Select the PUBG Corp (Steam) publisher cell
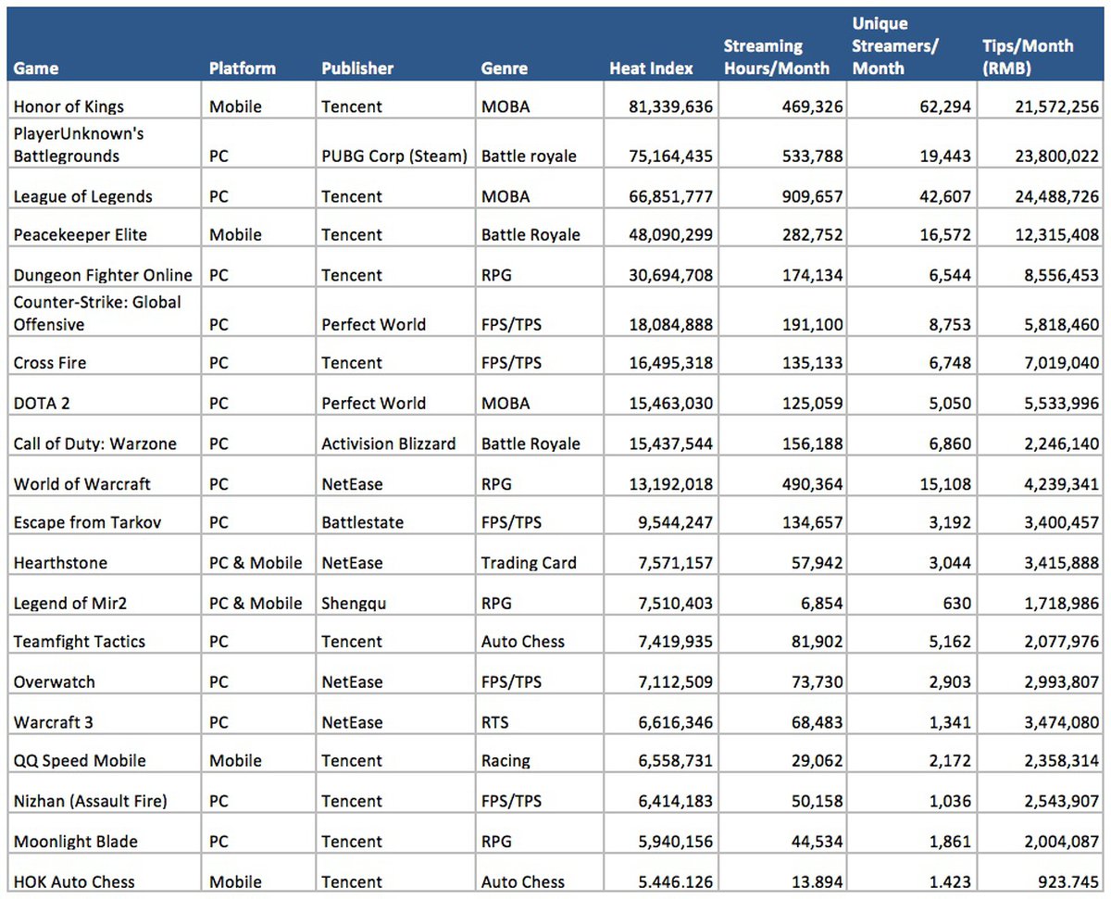The width and height of the screenshot is (1111, 899). pos(393,156)
